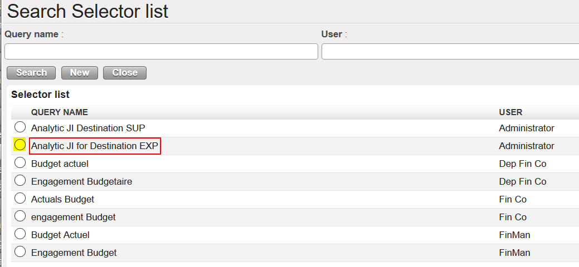Click the New button
The image size is (579, 267).
[80, 73]
